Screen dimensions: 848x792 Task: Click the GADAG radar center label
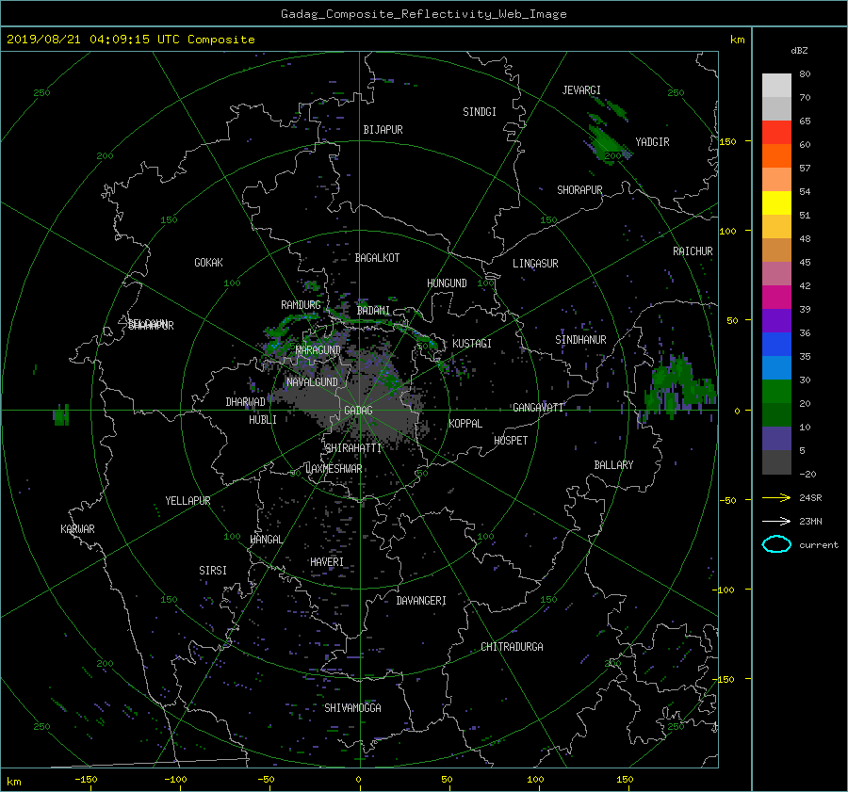(358, 411)
